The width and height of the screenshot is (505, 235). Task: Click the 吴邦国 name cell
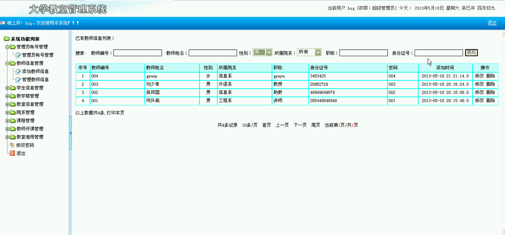172,92
